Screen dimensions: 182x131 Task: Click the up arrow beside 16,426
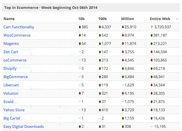pyautogui.click(x=152, y=118)
